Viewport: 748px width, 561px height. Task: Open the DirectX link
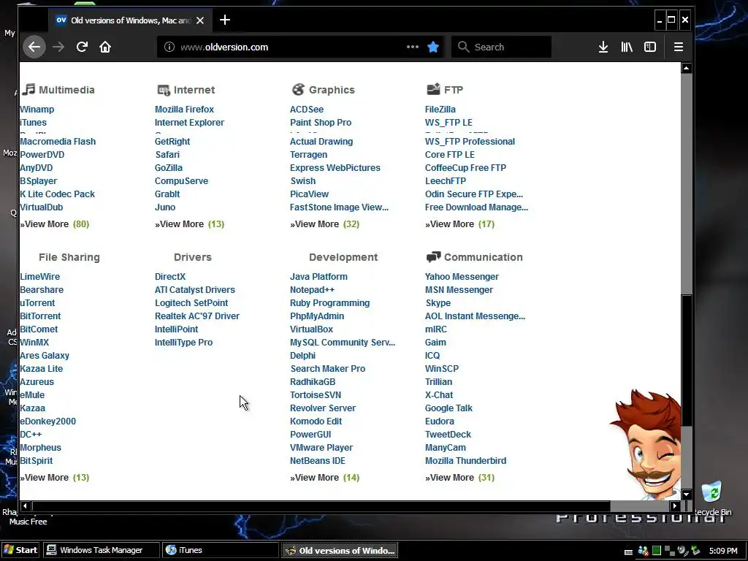tap(169, 277)
